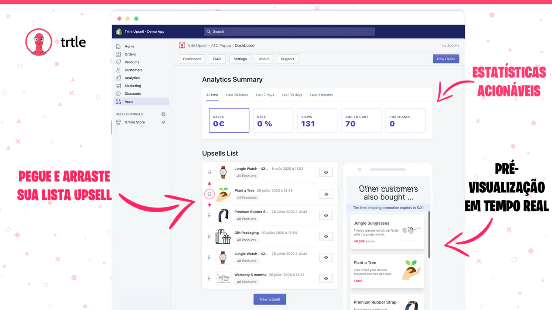Click the Discounts badge icon

(118, 93)
